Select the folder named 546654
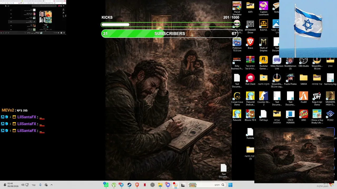The height and width of the screenshot is (189, 337). 304,80
